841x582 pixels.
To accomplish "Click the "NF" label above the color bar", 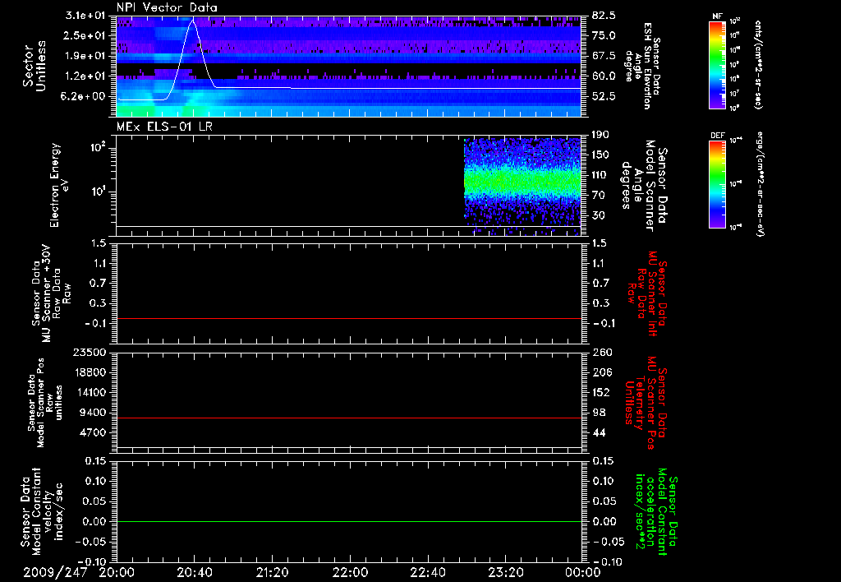I will pos(717,16).
